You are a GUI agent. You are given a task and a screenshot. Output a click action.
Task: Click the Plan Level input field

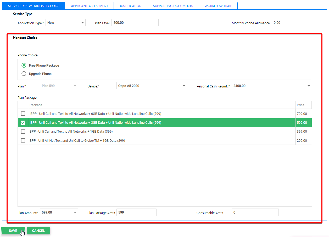coord(135,23)
